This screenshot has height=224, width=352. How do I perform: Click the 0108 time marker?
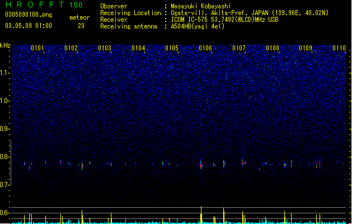[273, 48]
